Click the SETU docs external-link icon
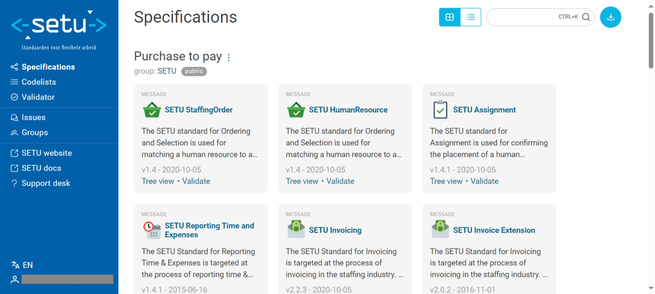Viewport: 655px width, 294px height. (14, 168)
